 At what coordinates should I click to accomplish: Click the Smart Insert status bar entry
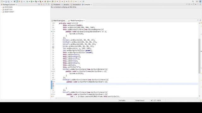140,100
